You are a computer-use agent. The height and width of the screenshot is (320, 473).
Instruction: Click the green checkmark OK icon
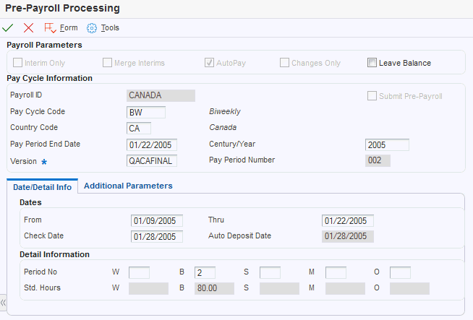pyautogui.click(x=8, y=27)
